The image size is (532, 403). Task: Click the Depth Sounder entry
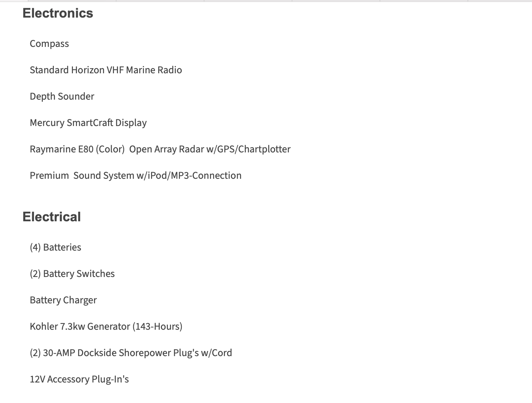[x=62, y=96]
